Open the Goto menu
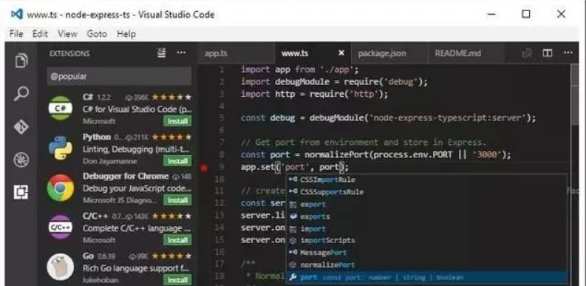This screenshot has width=586, height=286. (97, 34)
